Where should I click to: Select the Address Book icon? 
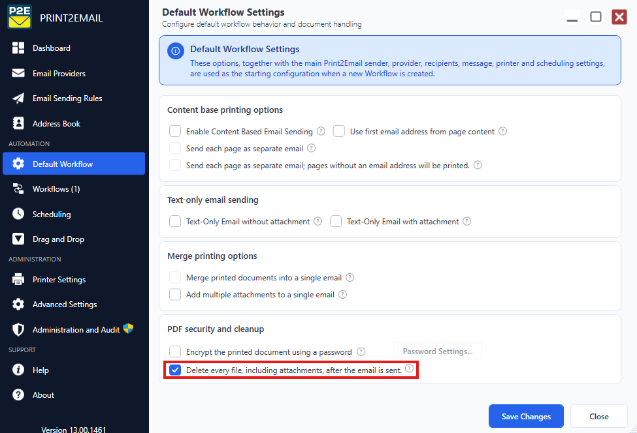click(18, 123)
